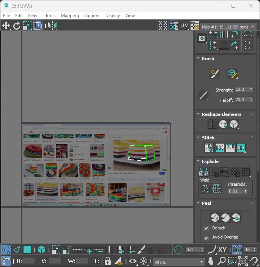This screenshot has height=267, width=260.
Task: Click the Relax Custom cube icon
Action: 234,124
